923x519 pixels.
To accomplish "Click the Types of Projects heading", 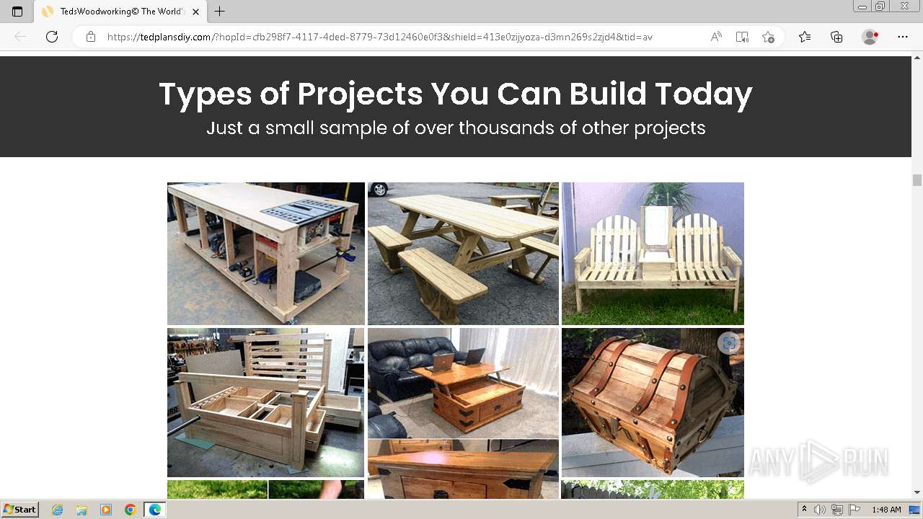I will [456, 94].
